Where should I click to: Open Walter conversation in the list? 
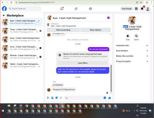click(22, 65)
